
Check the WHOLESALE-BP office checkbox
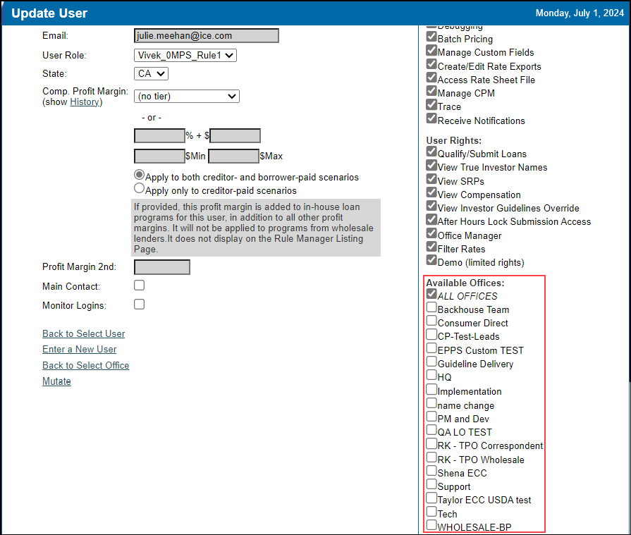(431, 525)
